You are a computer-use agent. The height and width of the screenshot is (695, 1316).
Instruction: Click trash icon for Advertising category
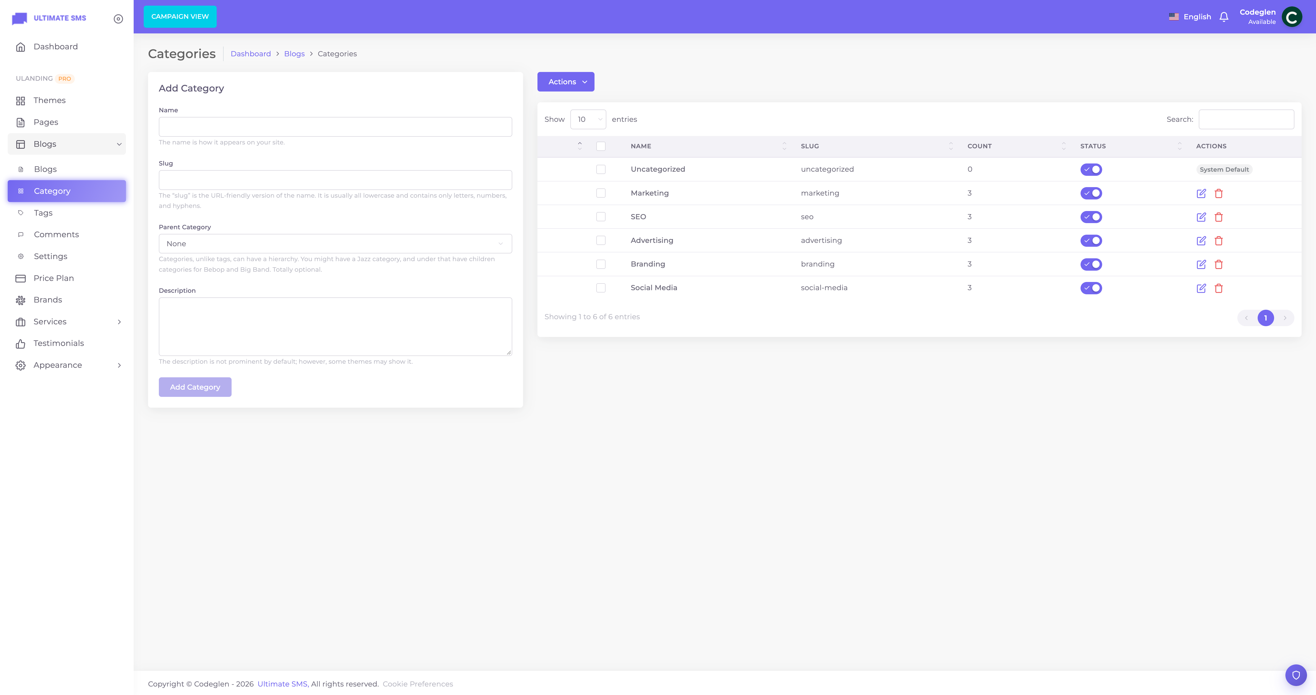[1218, 241]
